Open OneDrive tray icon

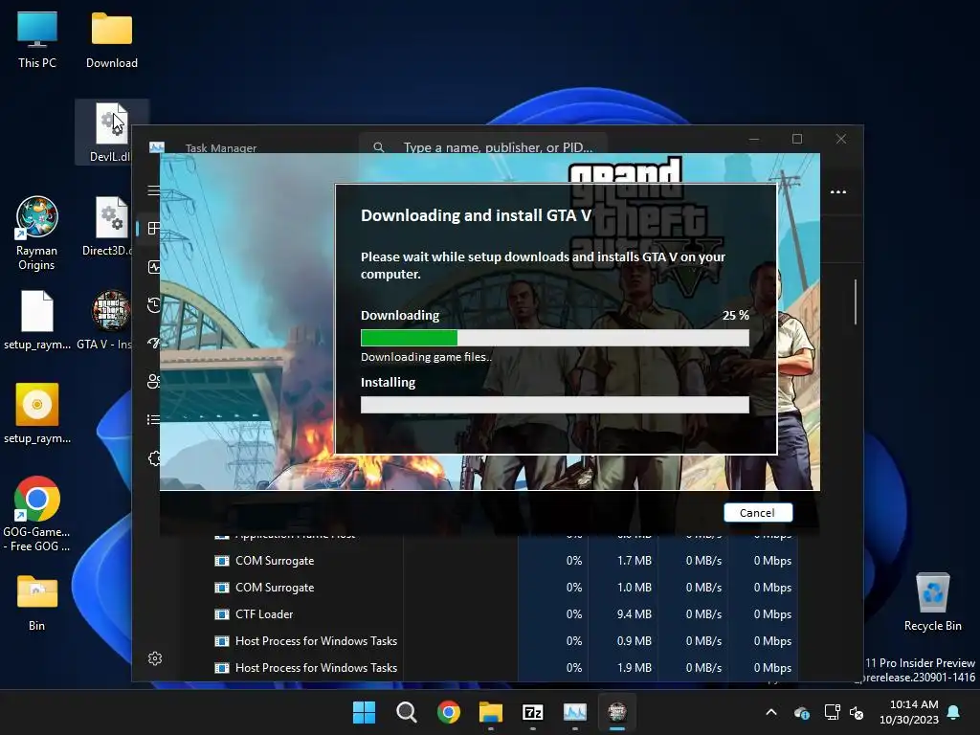tap(802, 712)
